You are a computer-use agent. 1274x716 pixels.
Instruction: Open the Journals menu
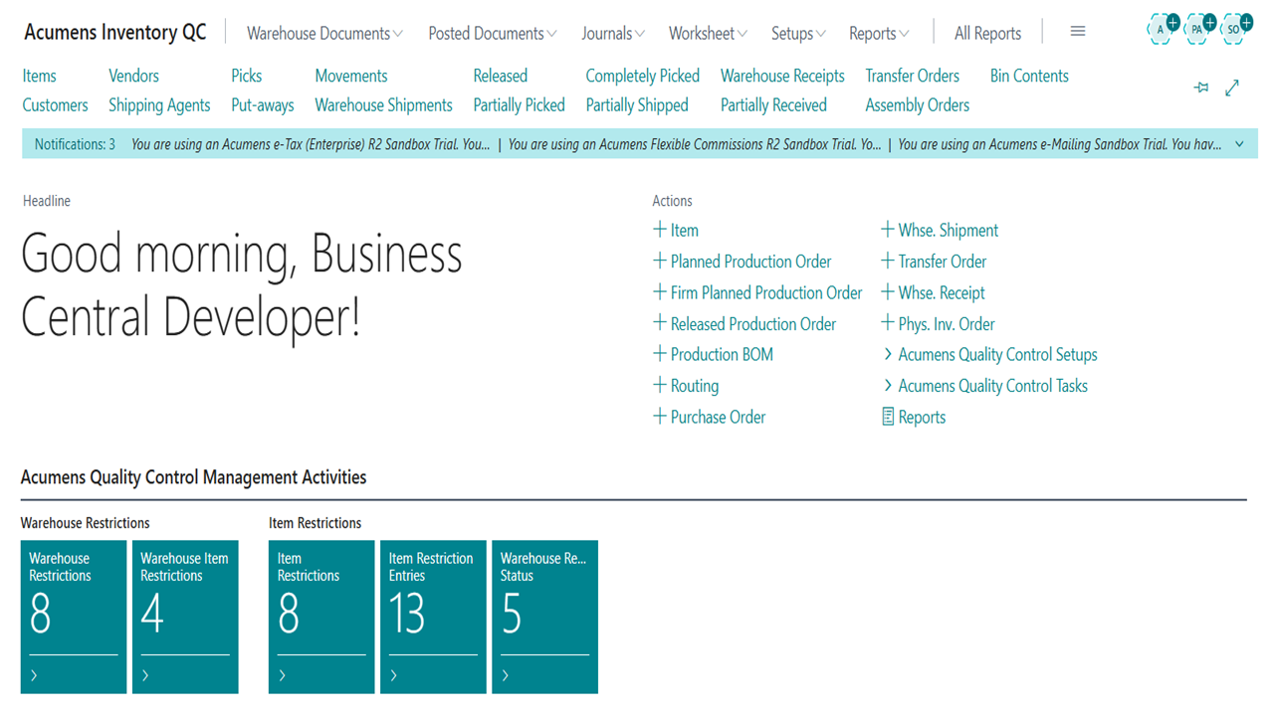point(613,34)
